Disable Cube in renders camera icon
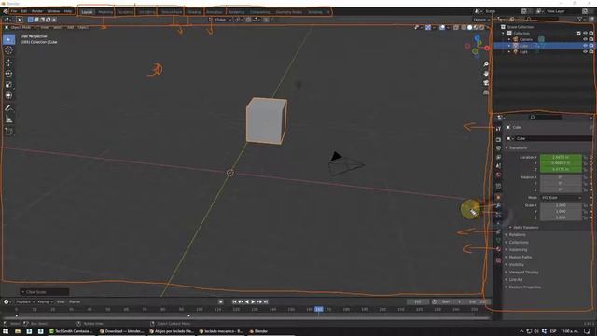This screenshot has width=597, height=336. [591, 46]
